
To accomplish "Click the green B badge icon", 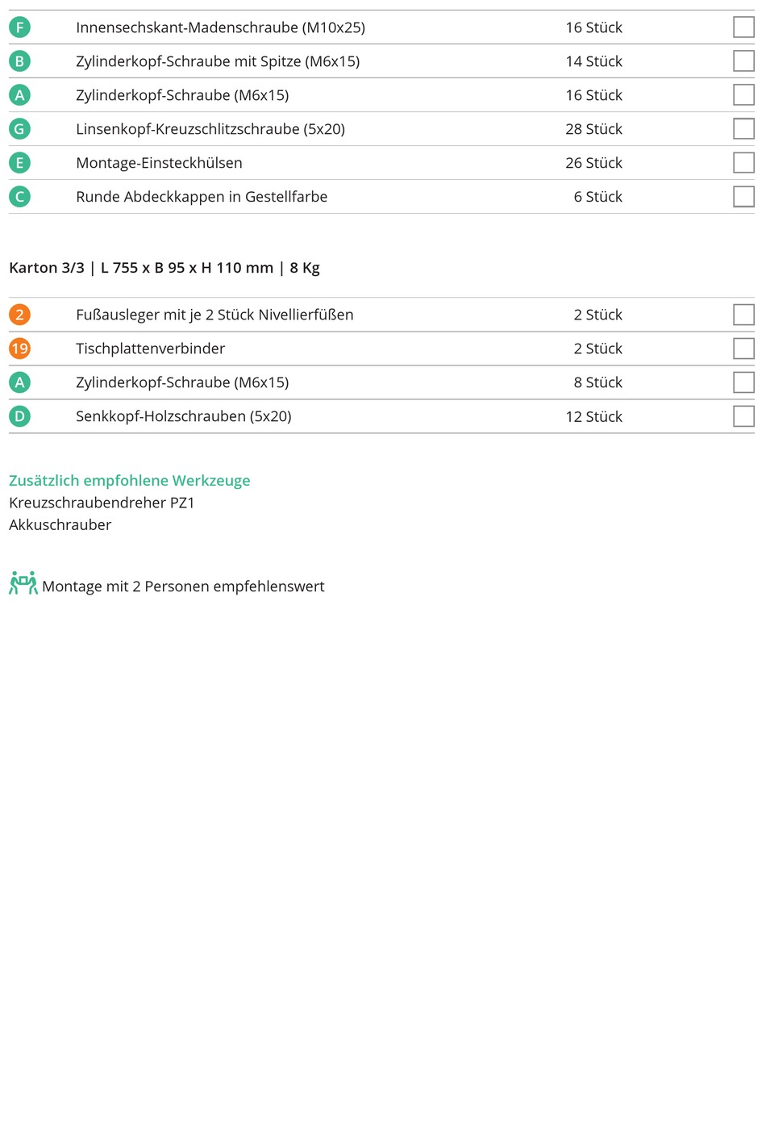I will tap(19, 61).
